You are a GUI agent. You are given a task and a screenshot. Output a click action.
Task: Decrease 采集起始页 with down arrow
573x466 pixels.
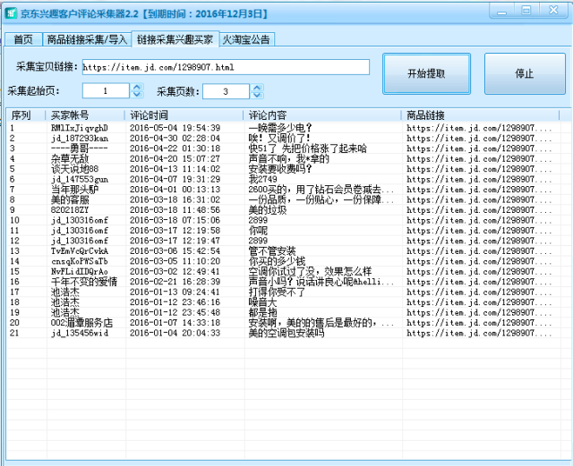tap(137, 95)
